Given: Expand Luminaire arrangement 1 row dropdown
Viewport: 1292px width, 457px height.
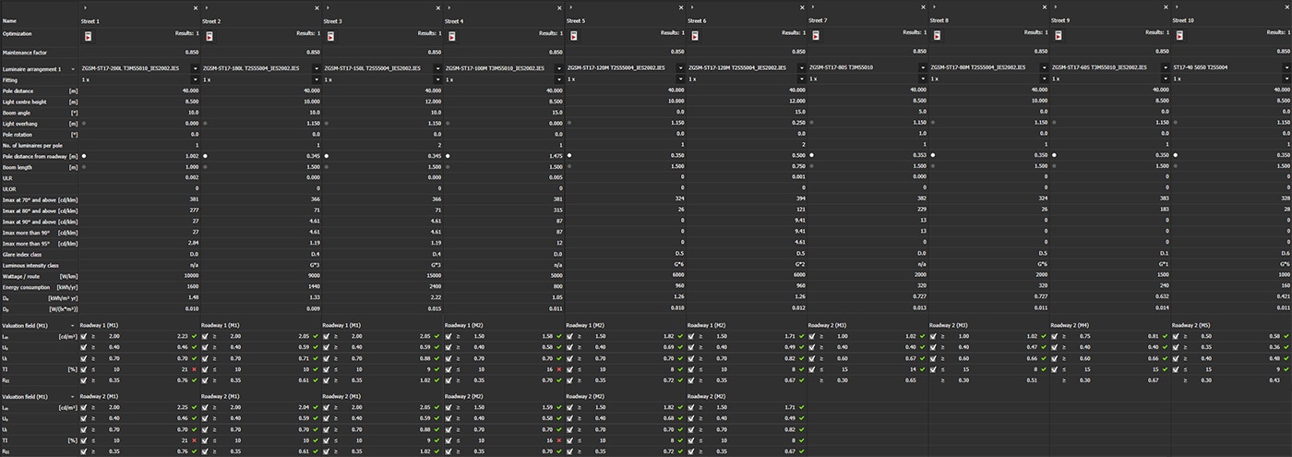Looking at the screenshot, I should click(x=73, y=69).
